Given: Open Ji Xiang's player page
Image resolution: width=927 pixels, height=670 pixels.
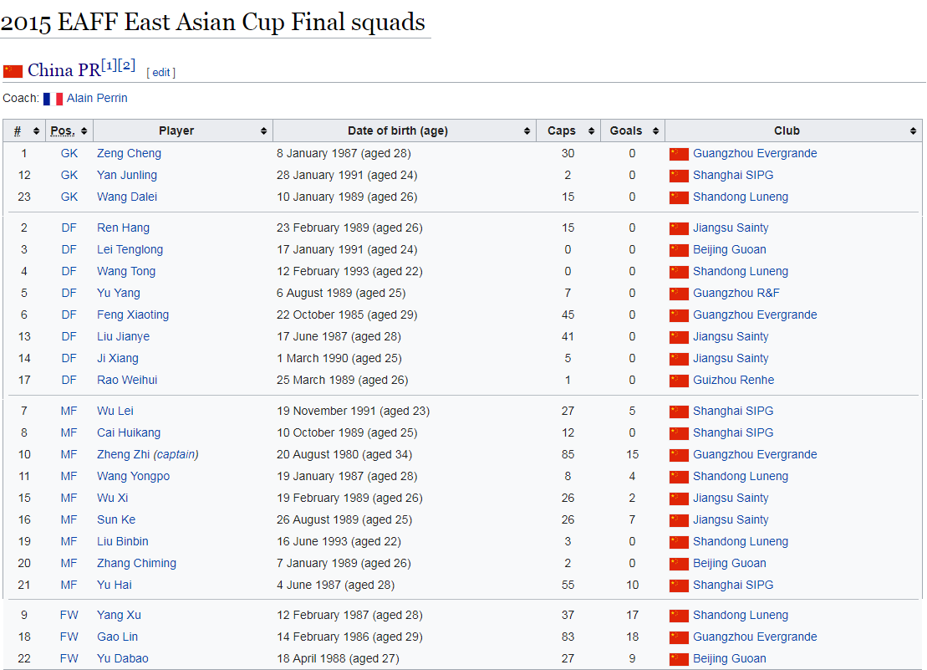Looking at the screenshot, I should [118, 358].
